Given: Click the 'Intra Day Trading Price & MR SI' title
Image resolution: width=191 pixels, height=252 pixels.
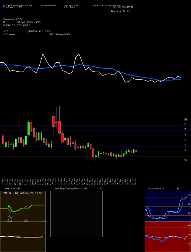Looking at the screenshot, I should point(78,189).
